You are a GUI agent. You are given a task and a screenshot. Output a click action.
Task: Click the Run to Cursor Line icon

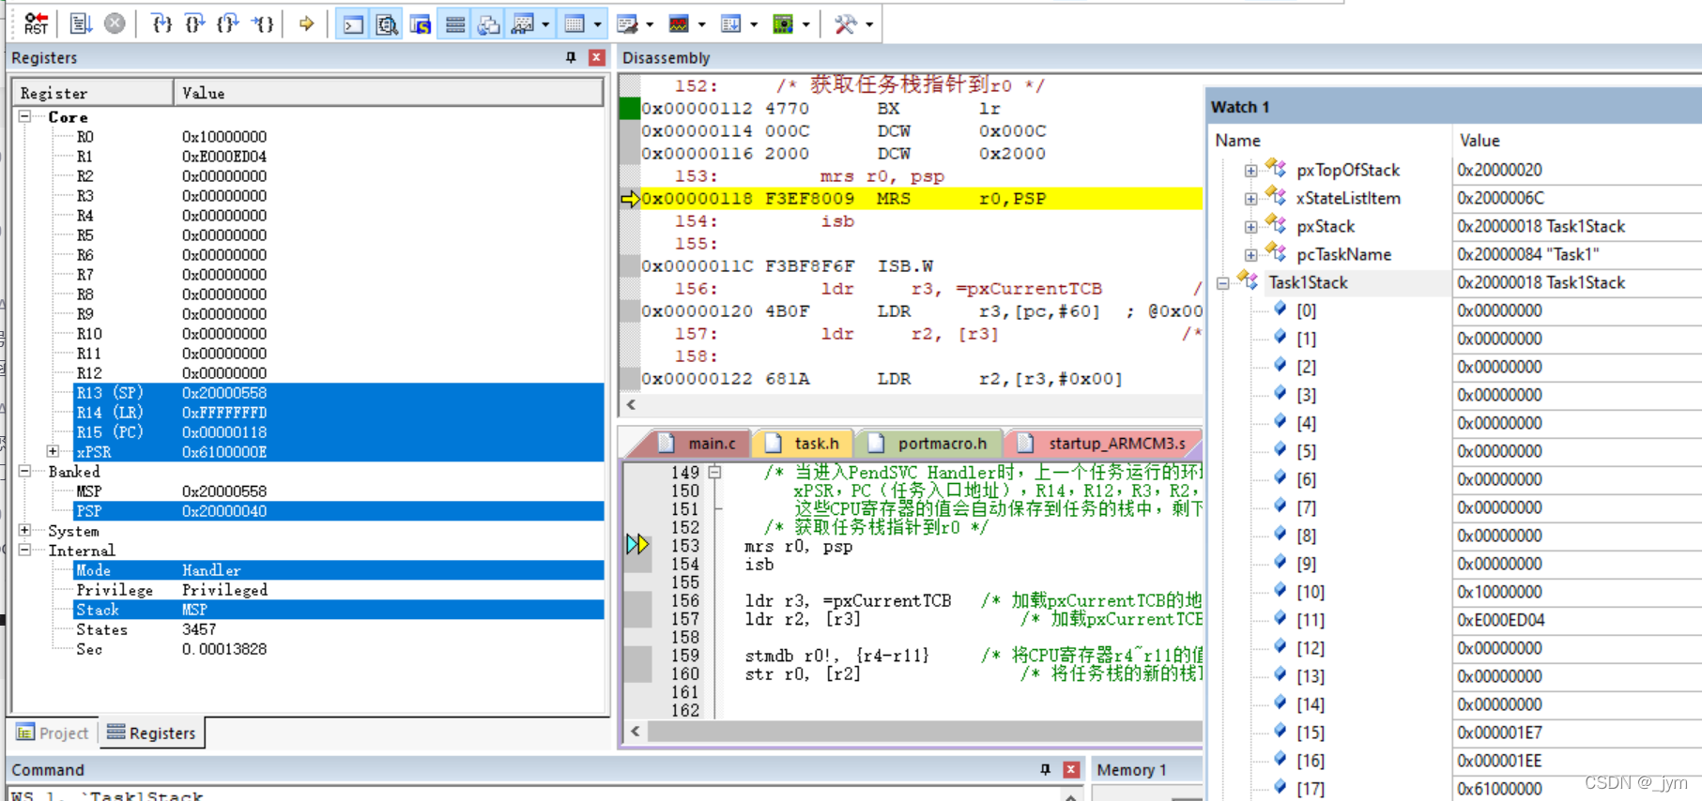pos(262,23)
